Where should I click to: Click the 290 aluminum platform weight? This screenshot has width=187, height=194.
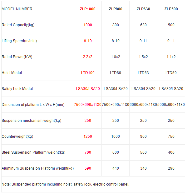(171, 168)
